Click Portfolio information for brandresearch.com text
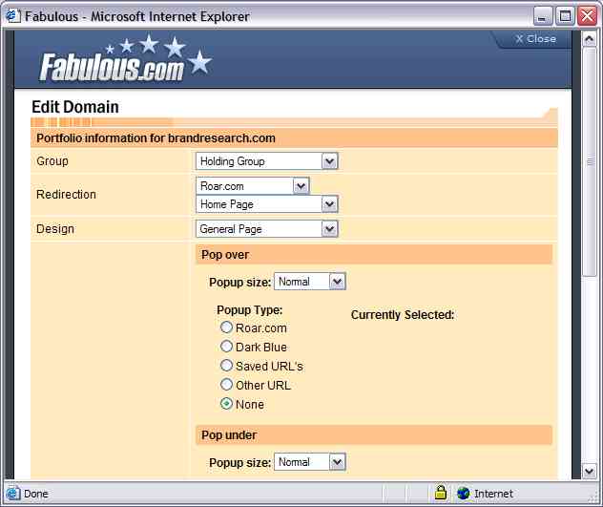 156,138
